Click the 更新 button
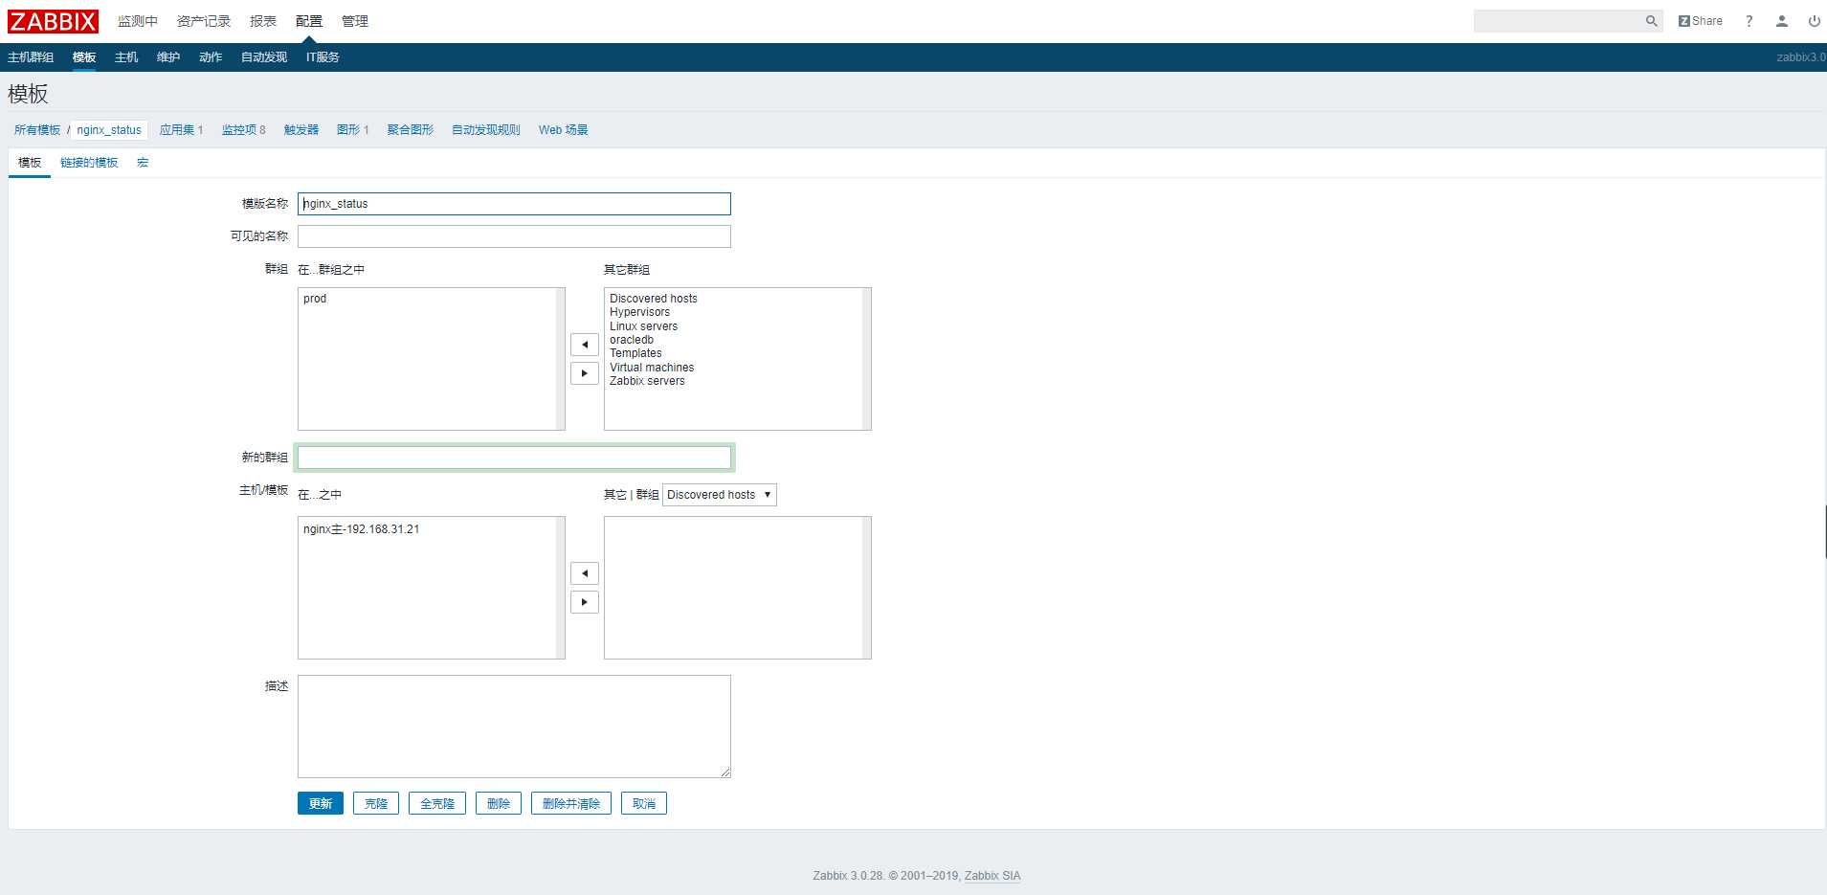1827x895 pixels. coord(321,804)
